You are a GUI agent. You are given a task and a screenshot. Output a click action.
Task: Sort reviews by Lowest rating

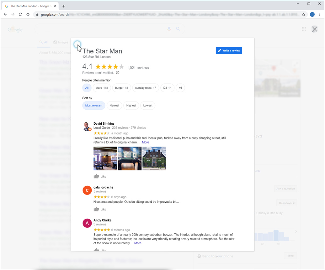click(x=148, y=106)
